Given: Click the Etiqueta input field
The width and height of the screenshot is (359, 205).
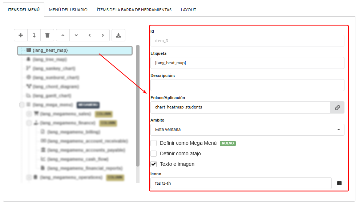Looking at the screenshot, I should 247,63.
